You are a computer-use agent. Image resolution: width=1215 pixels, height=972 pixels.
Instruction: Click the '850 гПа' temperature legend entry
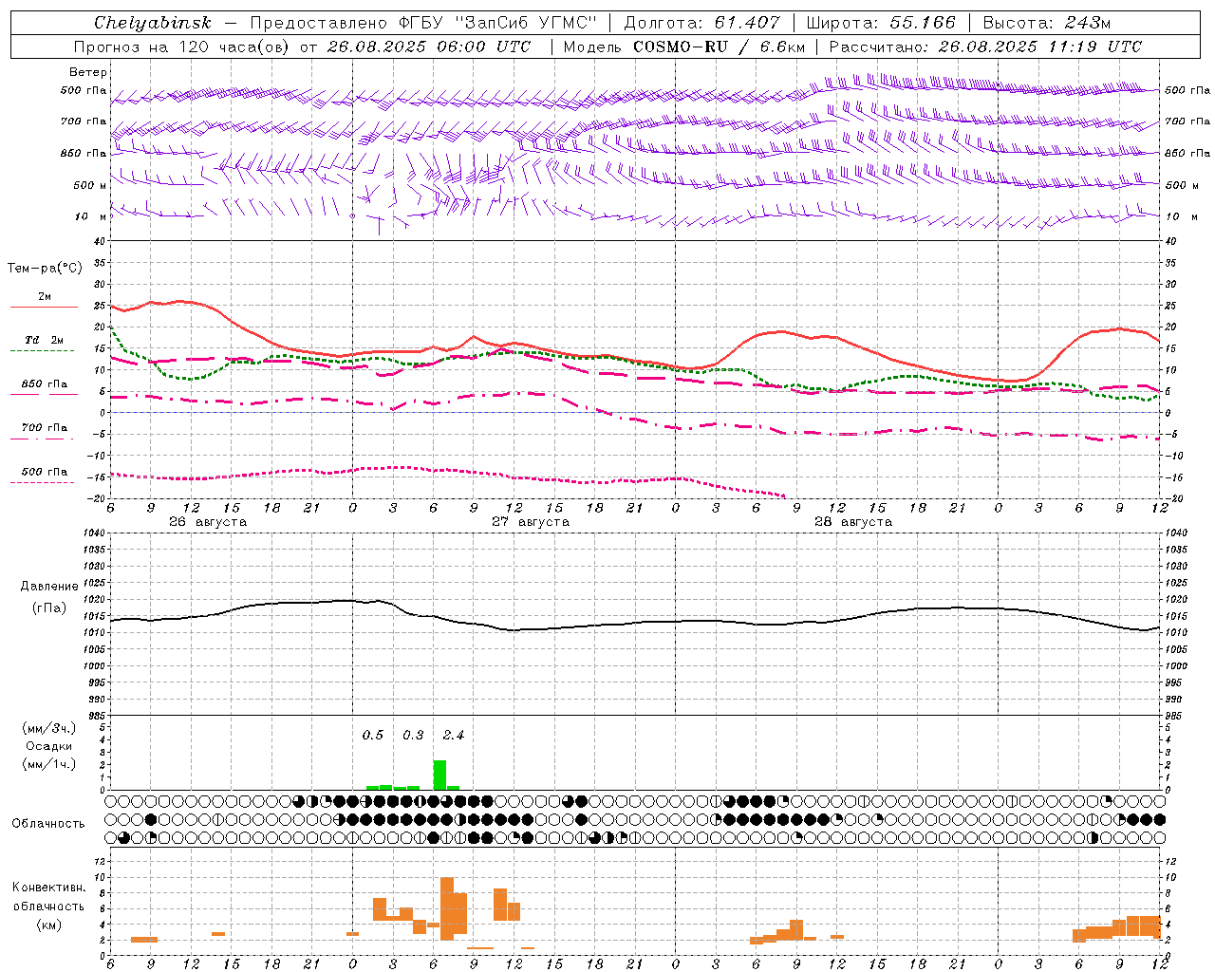click(44, 384)
